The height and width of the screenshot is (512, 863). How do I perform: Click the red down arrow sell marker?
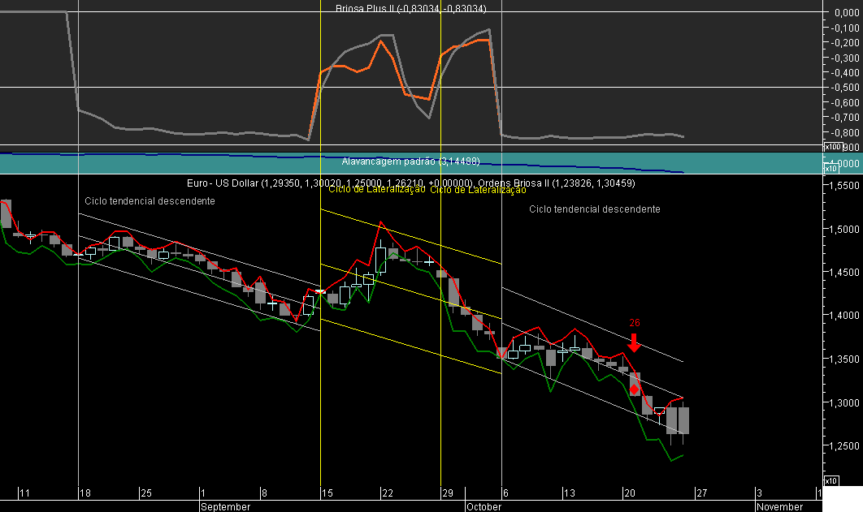click(x=634, y=342)
